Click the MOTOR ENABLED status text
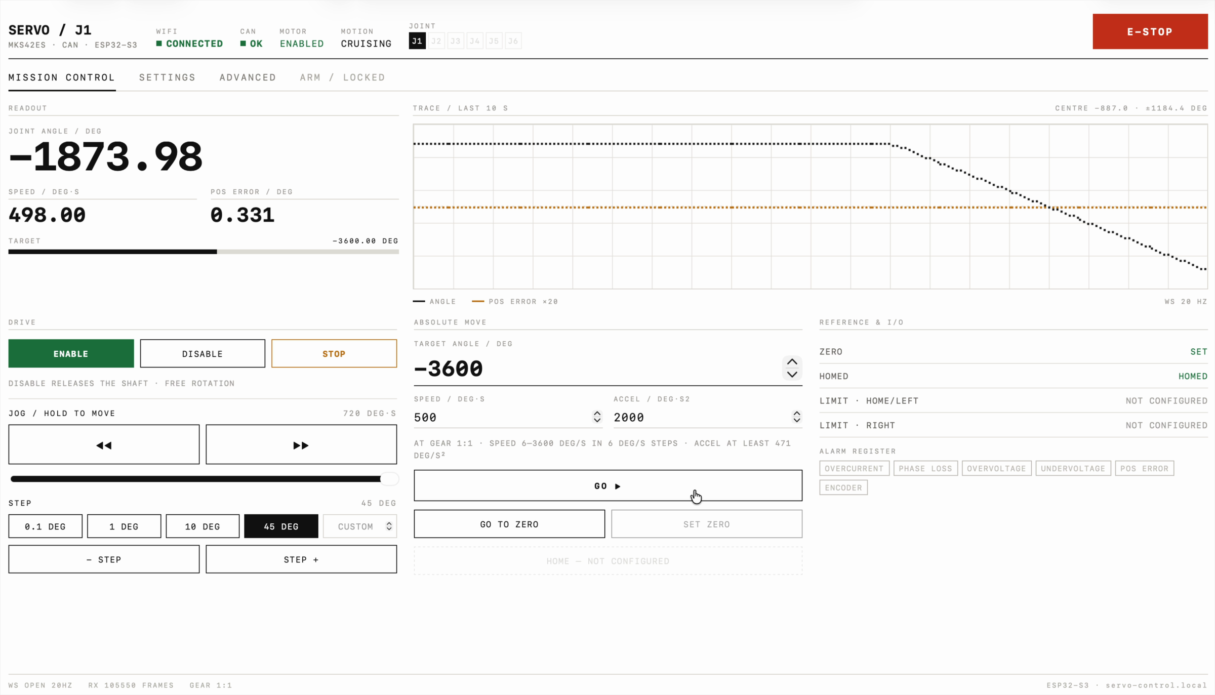1215x695 pixels. click(x=302, y=44)
